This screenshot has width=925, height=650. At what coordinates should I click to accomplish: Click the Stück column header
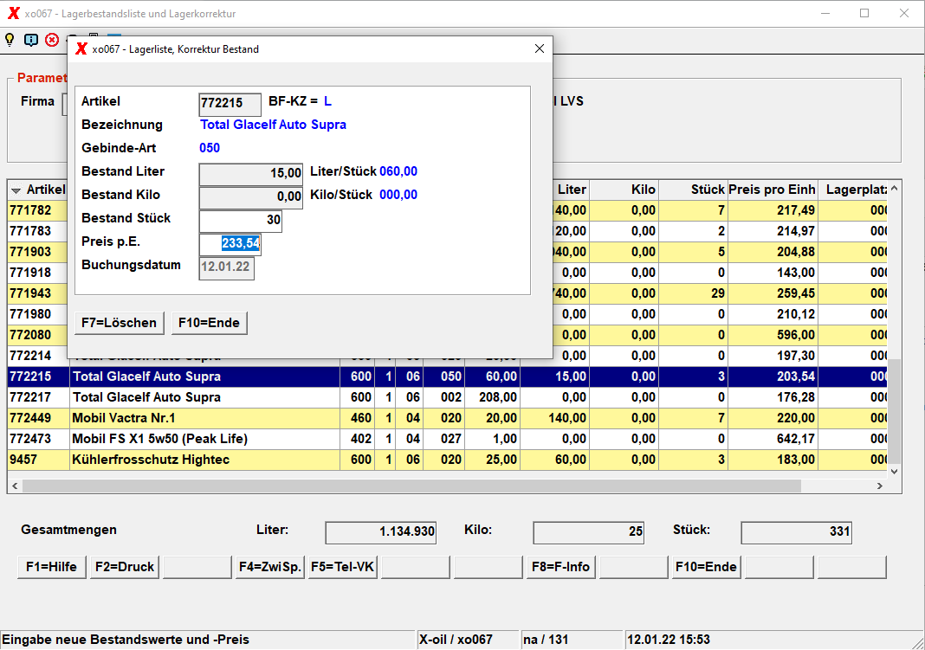[x=693, y=190]
